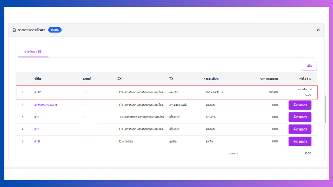Click สั่งรายการ button for 123456 row
The height and width of the screenshot is (187, 333).
click(300, 117)
